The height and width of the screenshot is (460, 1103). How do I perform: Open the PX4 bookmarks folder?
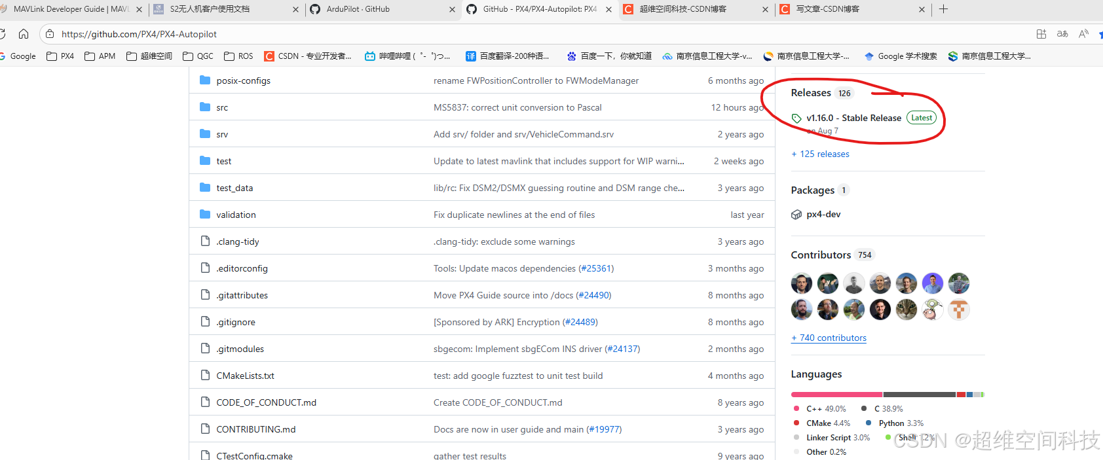point(60,56)
